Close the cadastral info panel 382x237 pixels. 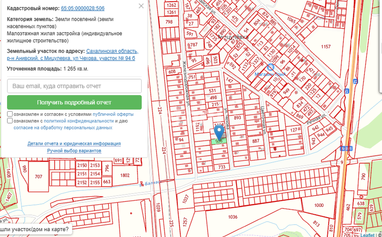[x=141, y=6]
